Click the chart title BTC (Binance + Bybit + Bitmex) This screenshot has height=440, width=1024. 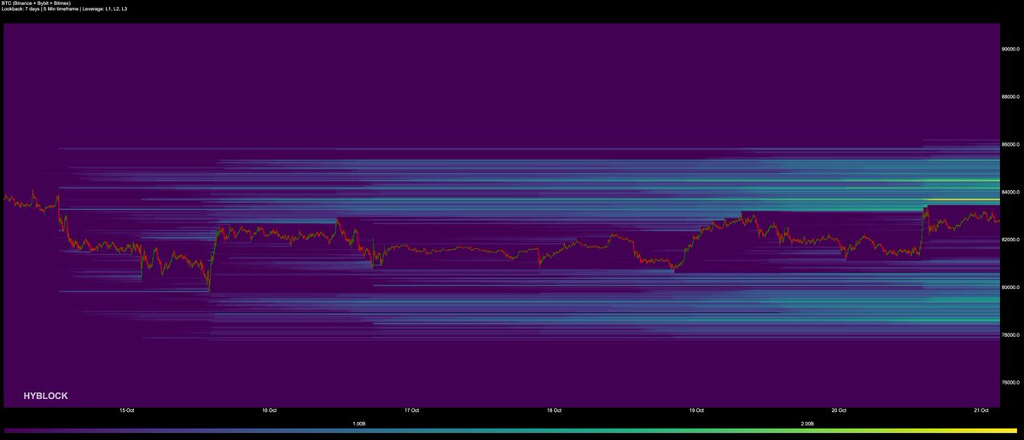[x=36, y=3]
